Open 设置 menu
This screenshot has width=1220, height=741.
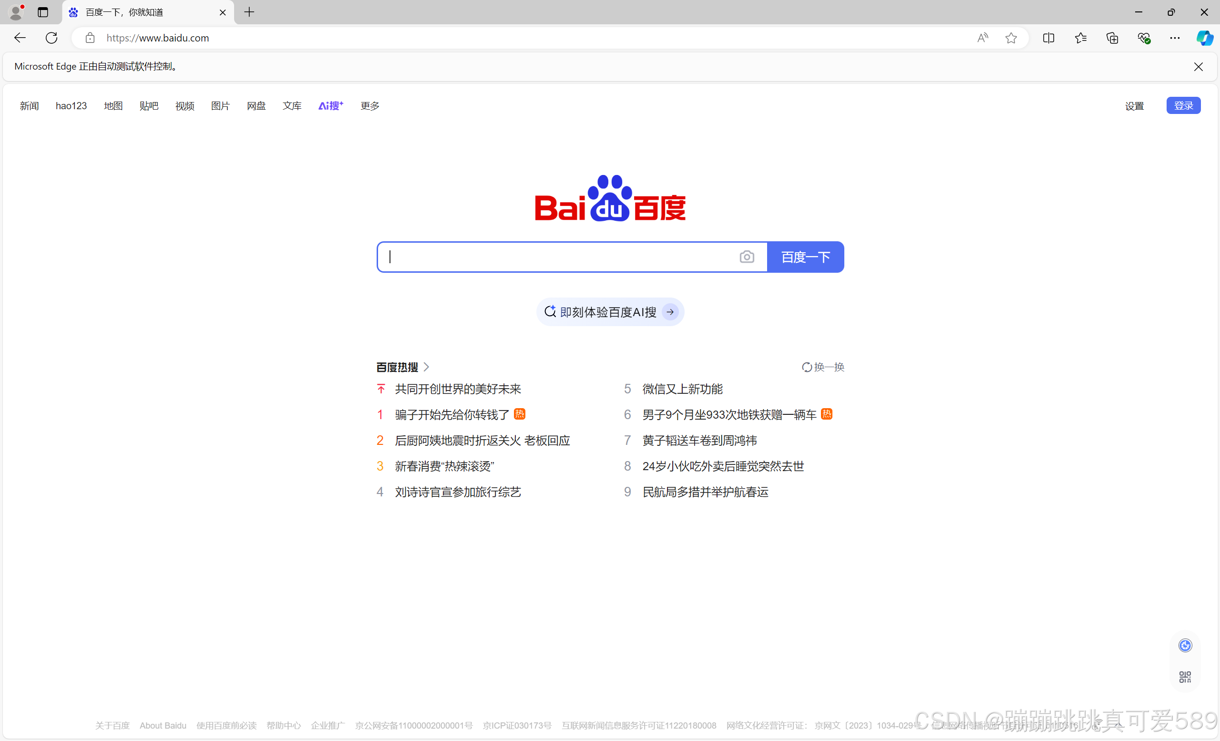pyautogui.click(x=1134, y=106)
